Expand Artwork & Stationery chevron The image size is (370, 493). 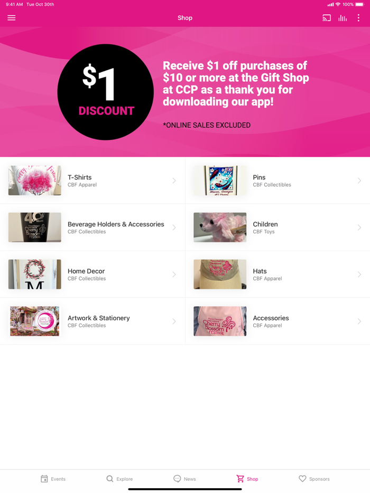(174, 321)
